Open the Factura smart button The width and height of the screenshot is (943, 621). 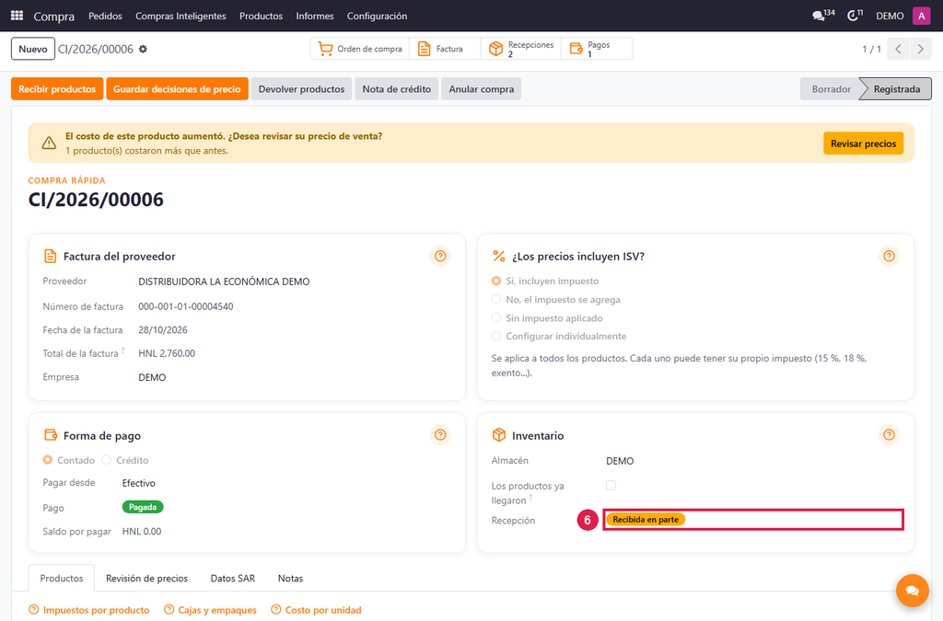pyautogui.click(x=445, y=50)
